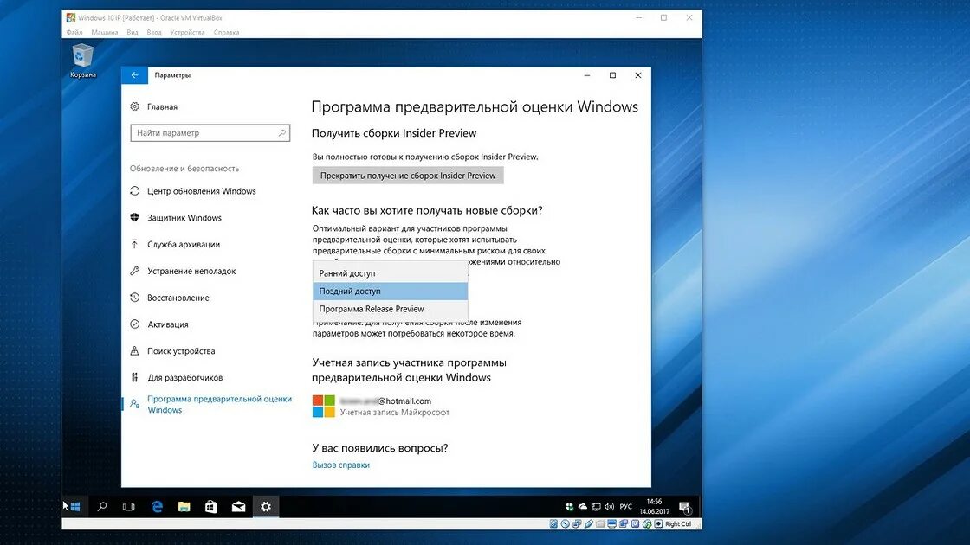Click VirtualBox USB status icon
This screenshot has height=545, width=970.
589,523
